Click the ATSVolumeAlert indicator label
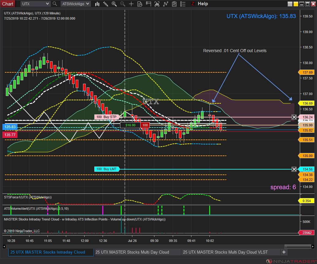This screenshot has width=317, height=264. (36, 209)
